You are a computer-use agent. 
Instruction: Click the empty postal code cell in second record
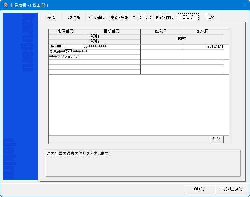65,62
